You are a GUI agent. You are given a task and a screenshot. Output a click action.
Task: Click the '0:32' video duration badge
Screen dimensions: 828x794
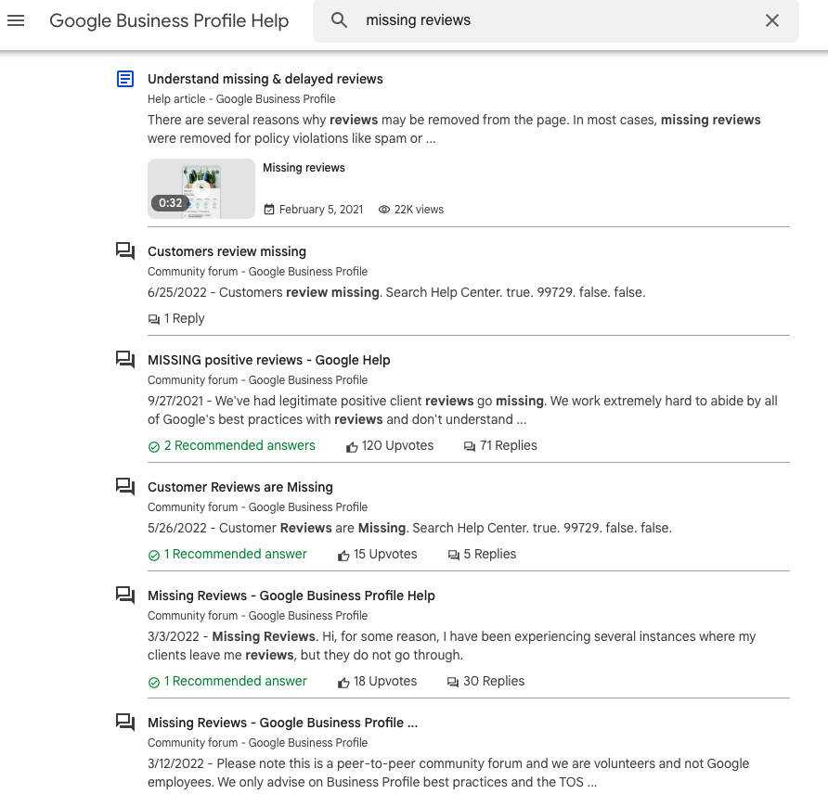(170, 203)
